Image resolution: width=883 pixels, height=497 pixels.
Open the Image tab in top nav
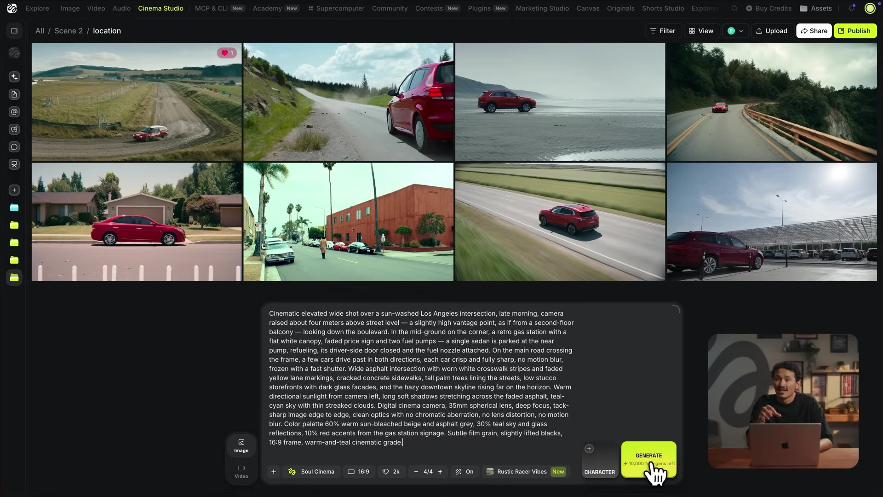[70, 8]
